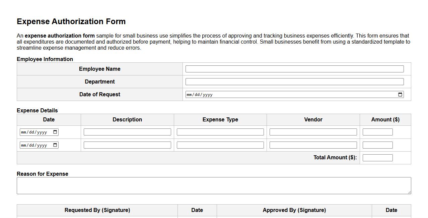The width and height of the screenshot is (428, 218).
Task: Select the Approved By signature column header
Action: pyautogui.click(x=294, y=210)
